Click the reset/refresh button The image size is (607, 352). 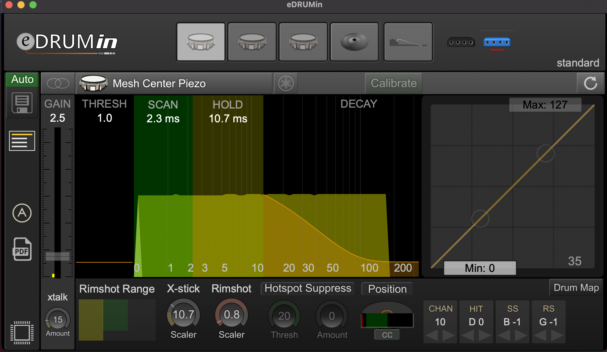[591, 83]
